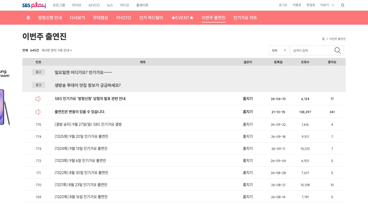Click the SBS Play logo
368x206 pixels.
pos(34,5)
